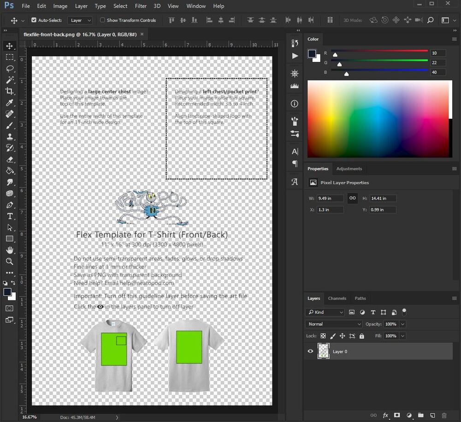
Task: Toggle Quick Mask mode
Action: (x=9, y=308)
